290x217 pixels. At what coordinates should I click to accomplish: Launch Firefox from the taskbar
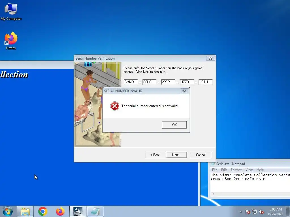pyautogui.click(x=60, y=211)
